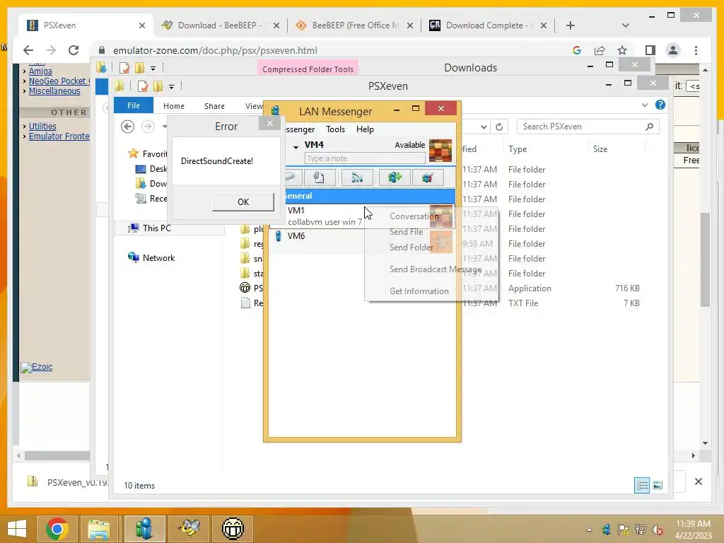Close the Error dialog box
The height and width of the screenshot is (543, 724).
pyautogui.click(x=269, y=123)
